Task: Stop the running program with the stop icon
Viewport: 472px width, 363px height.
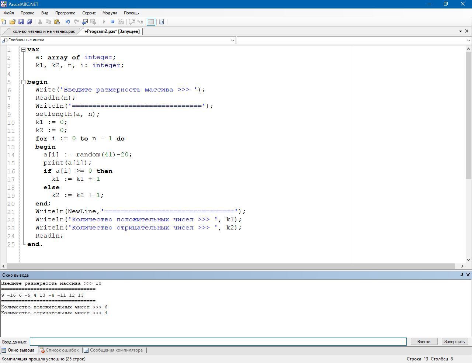Action: [x=112, y=22]
